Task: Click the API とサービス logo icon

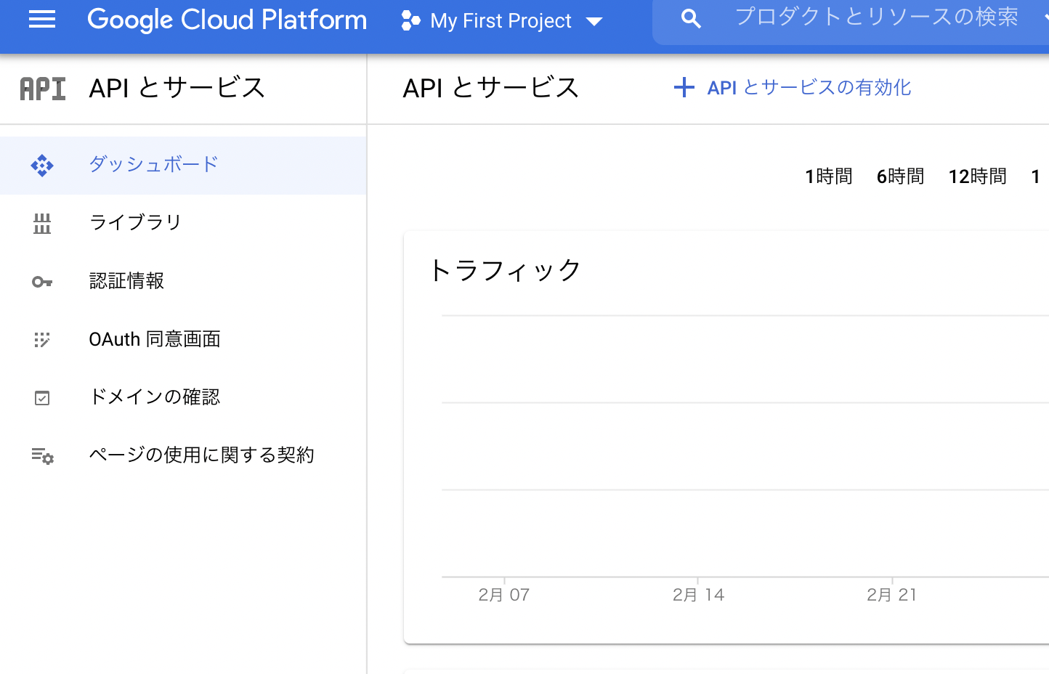Action: pyautogui.click(x=42, y=88)
